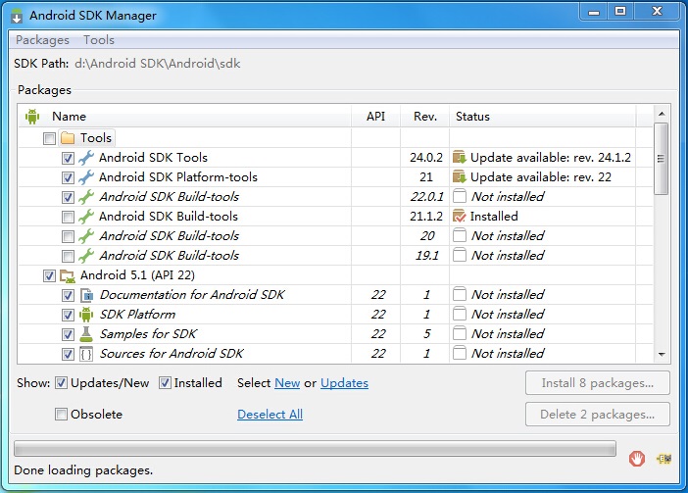Screen dimensions: 688x493
Task: Click the red stop hand icon
Action: 637,459
